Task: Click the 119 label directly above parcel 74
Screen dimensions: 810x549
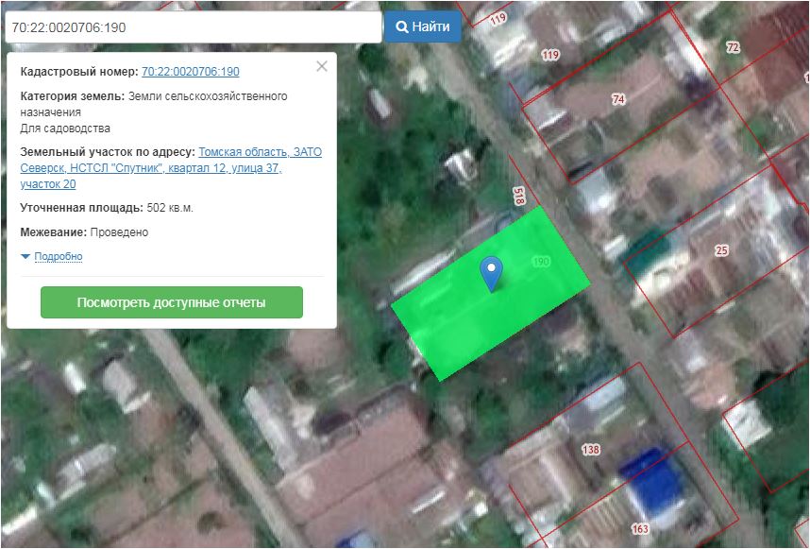Action: (x=549, y=55)
